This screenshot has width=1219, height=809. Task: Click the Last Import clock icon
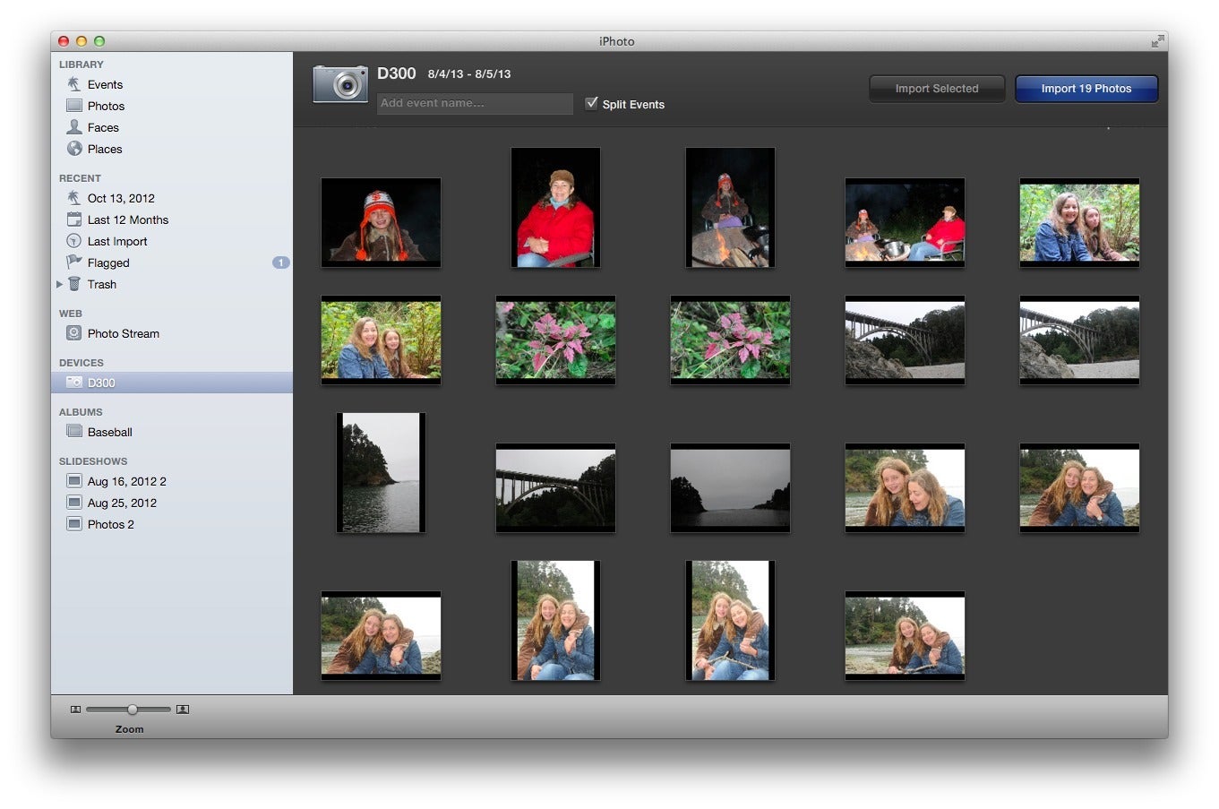coord(74,241)
